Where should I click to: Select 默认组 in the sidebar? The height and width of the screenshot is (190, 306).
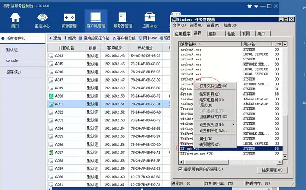tap(23, 50)
